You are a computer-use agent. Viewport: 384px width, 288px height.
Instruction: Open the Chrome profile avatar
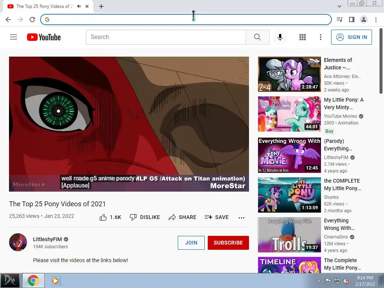coord(364,19)
